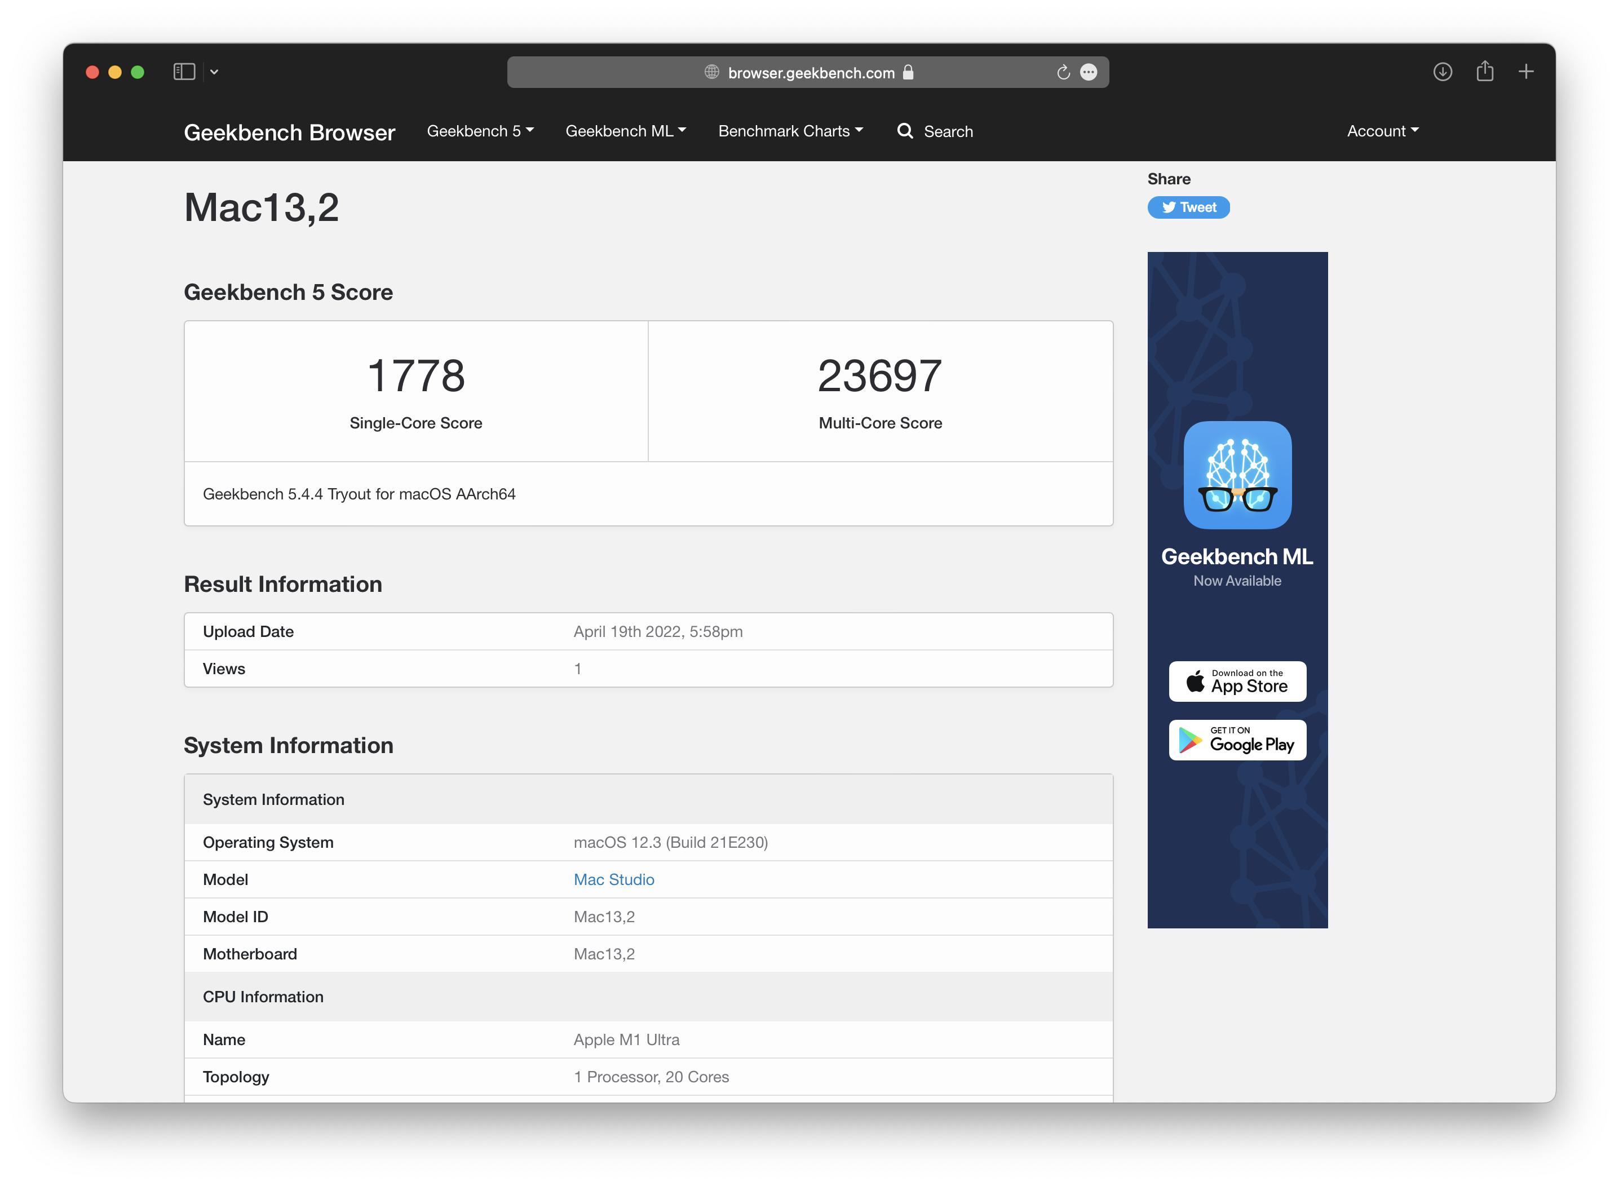Show the downloads icon in the Safari toolbar
The width and height of the screenshot is (1619, 1186).
[1443, 72]
